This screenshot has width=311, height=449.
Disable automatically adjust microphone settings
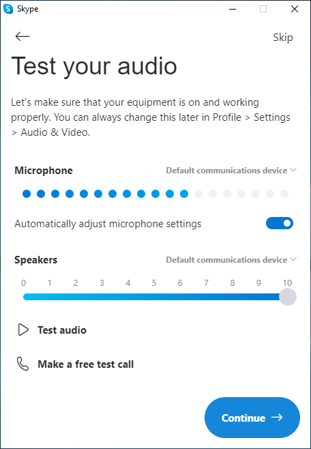tap(280, 223)
